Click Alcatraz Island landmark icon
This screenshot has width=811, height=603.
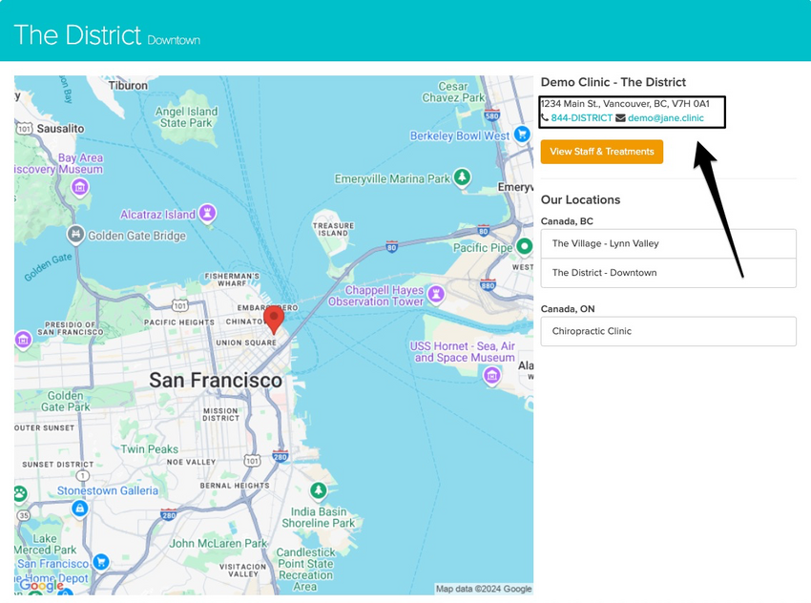pyautogui.click(x=207, y=213)
